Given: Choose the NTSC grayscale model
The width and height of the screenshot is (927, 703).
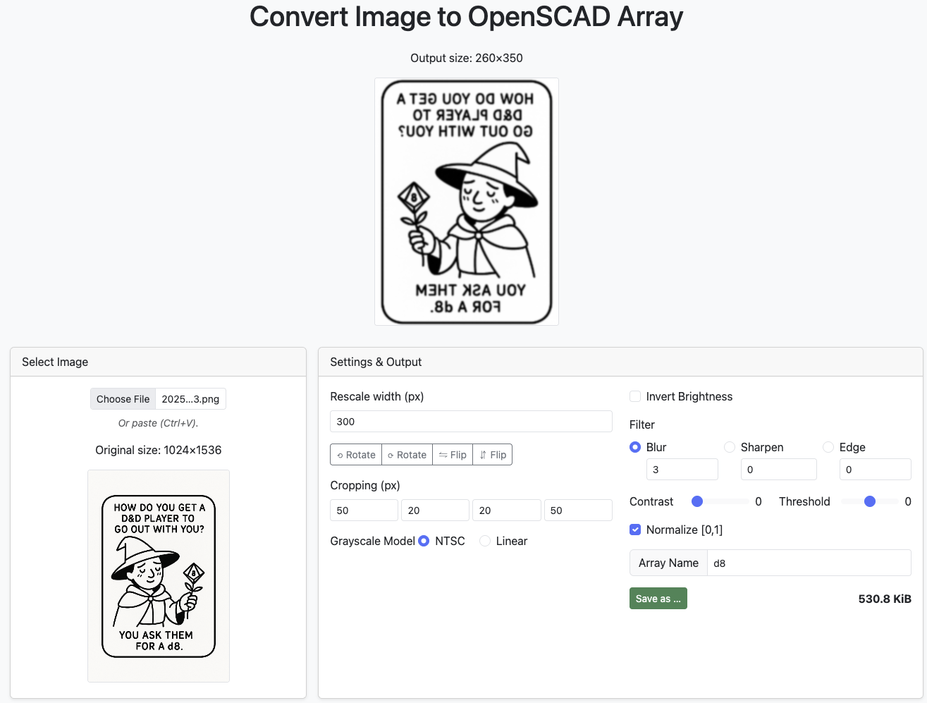Looking at the screenshot, I should tap(424, 541).
